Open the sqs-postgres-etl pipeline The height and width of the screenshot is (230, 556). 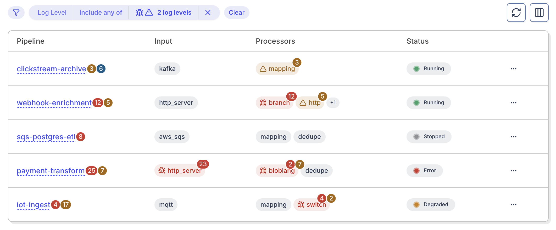(46, 137)
